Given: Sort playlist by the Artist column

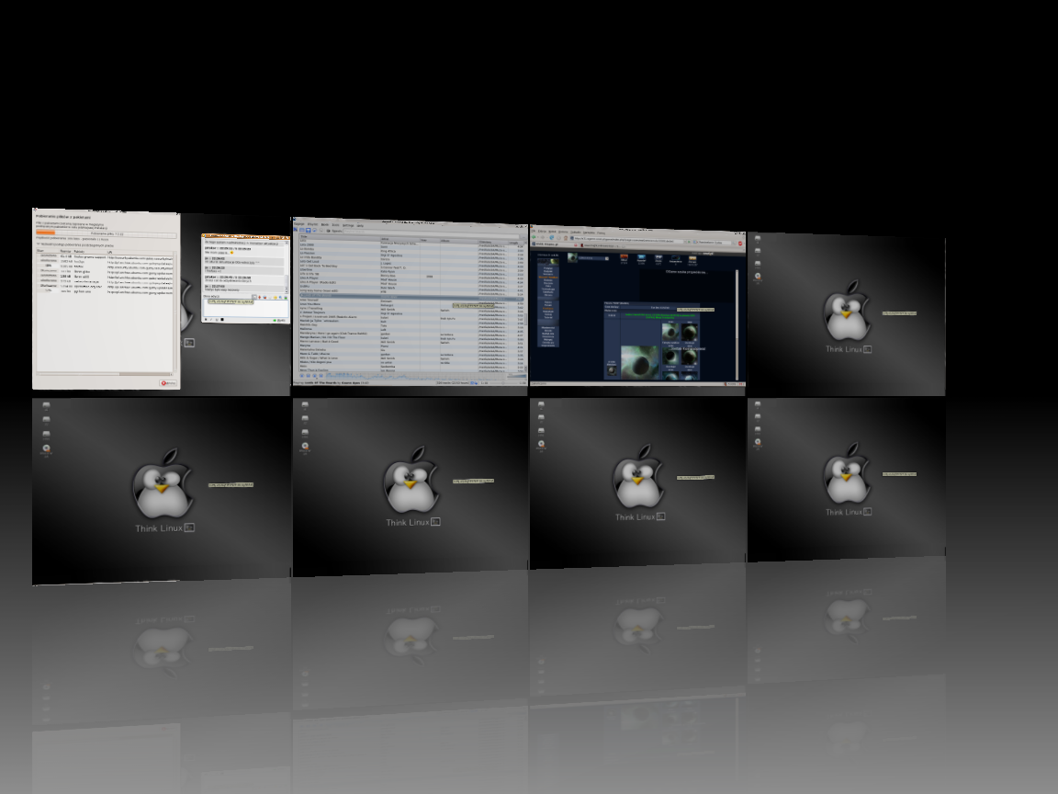Looking at the screenshot, I should 400,238.
